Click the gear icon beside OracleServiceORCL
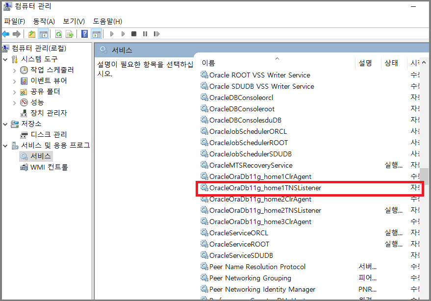This screenshot has width=431, height=301. coord(204,232)
